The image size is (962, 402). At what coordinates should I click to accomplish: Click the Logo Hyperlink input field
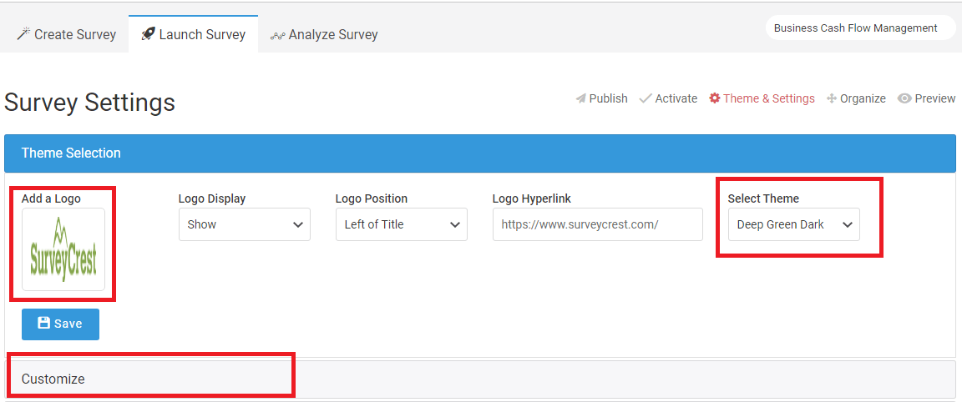[x=598, y=224]
